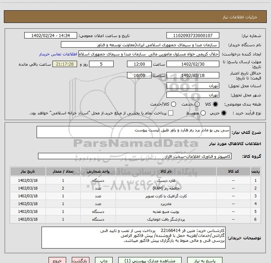Click the شهر محل تحویل field تهران
The image size is (271, 263).
point(193,95)
